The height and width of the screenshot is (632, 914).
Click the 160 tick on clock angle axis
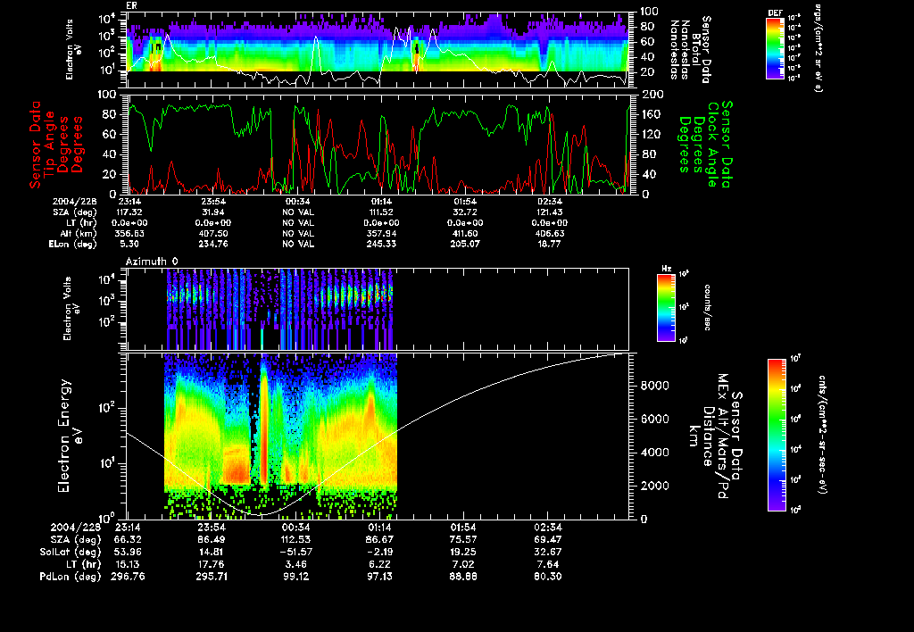[652, 114]
